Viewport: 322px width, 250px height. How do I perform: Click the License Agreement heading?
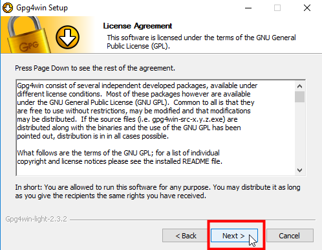coord(138,26)
